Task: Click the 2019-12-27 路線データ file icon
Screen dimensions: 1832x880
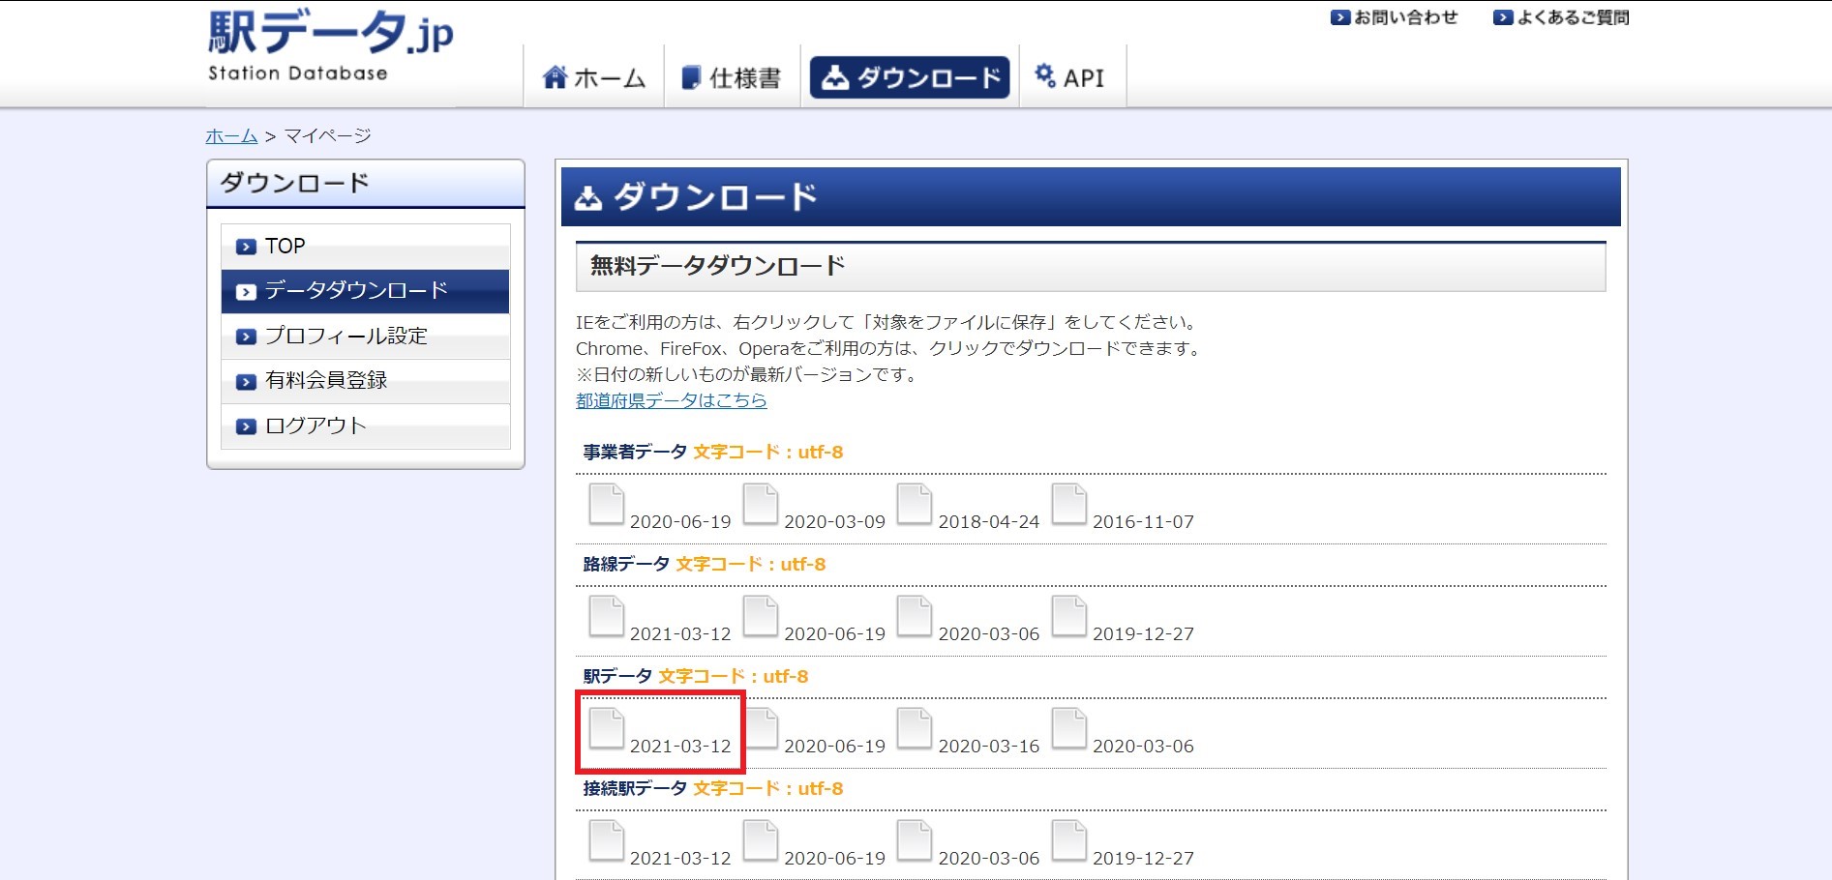Action: 1070,619
